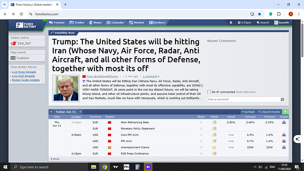304x171 pixels.
Task: Click red impact icon for Main Refinancing Rate
Action: click(x=110, y=123)
